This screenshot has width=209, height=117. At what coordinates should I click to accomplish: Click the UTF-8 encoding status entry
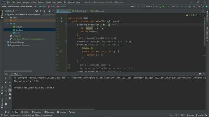point(183,115)
